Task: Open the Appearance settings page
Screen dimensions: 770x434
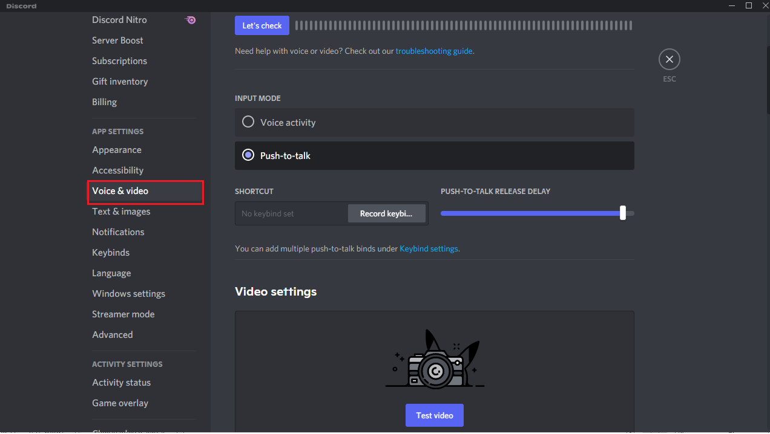Action: tap(117, 149)
